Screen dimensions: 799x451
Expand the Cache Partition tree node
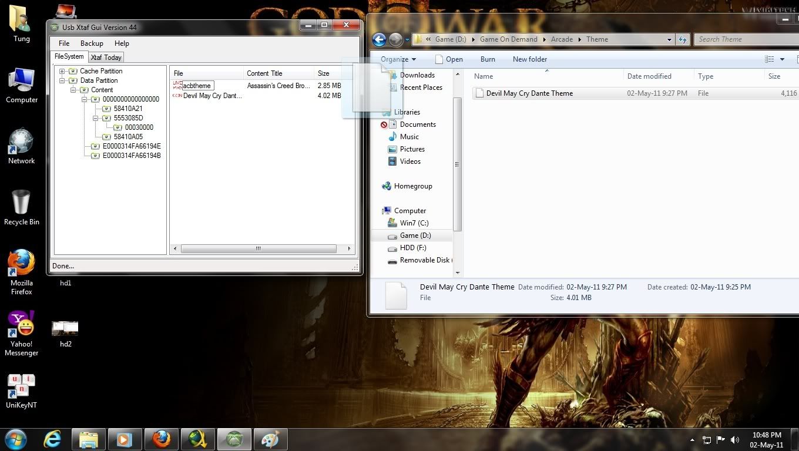(x=62, y=71)
